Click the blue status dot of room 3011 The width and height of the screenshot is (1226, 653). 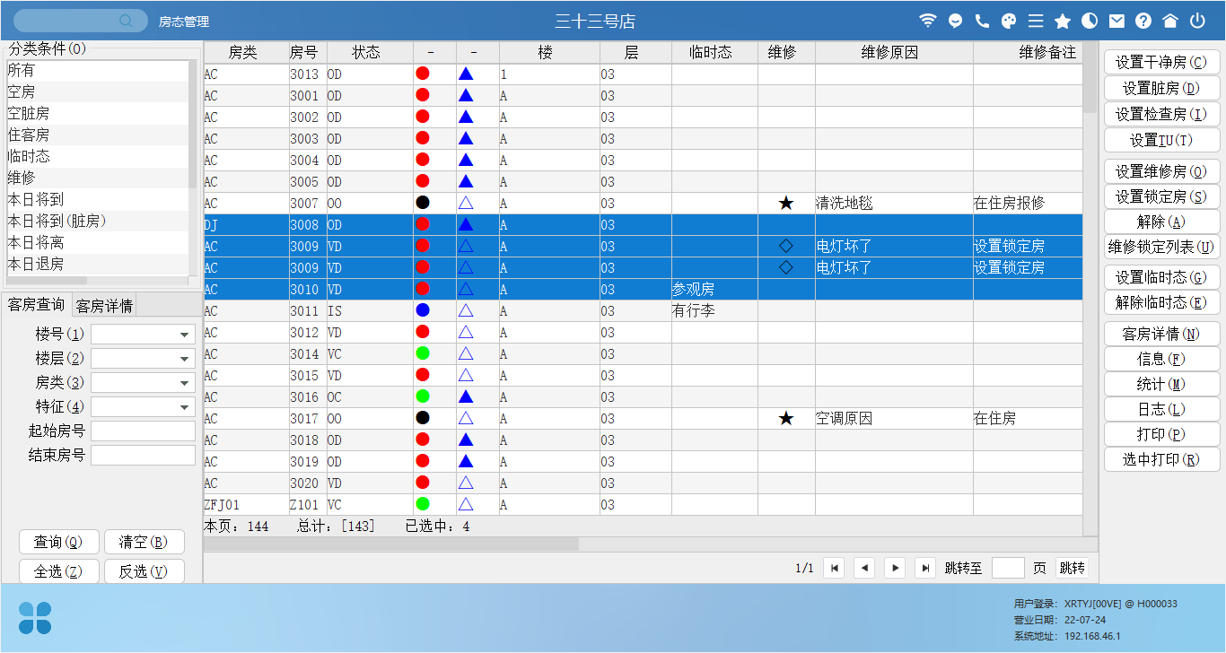[423, 310]
